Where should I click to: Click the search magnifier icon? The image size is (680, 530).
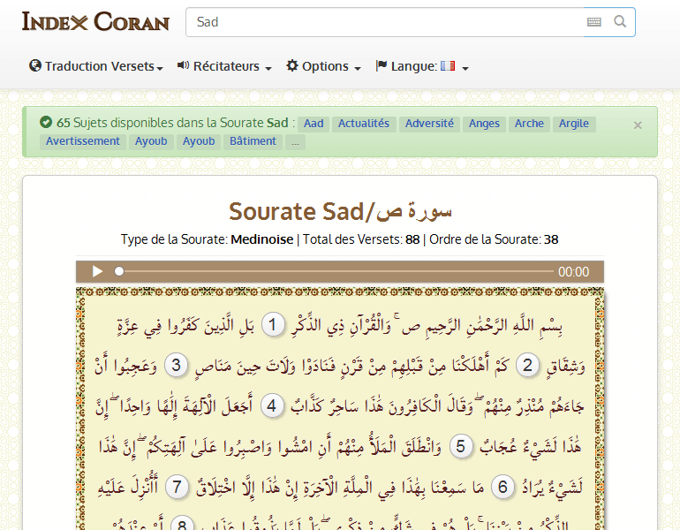[x=620, y=22]
